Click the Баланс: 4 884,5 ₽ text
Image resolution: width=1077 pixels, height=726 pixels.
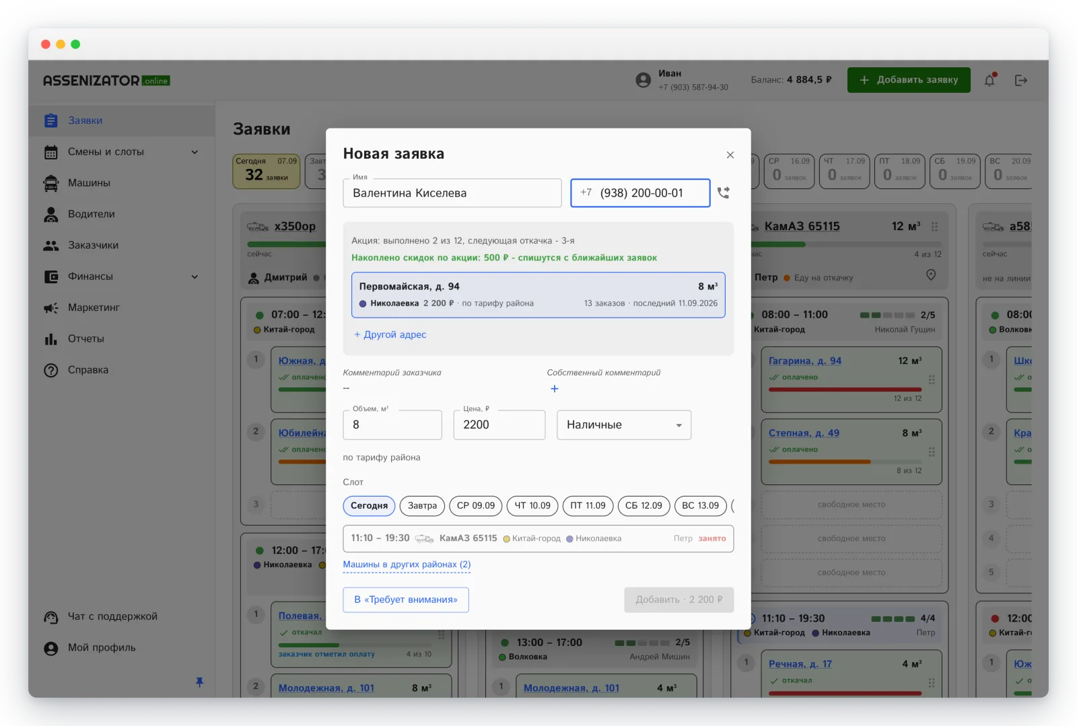click(791, 80)
